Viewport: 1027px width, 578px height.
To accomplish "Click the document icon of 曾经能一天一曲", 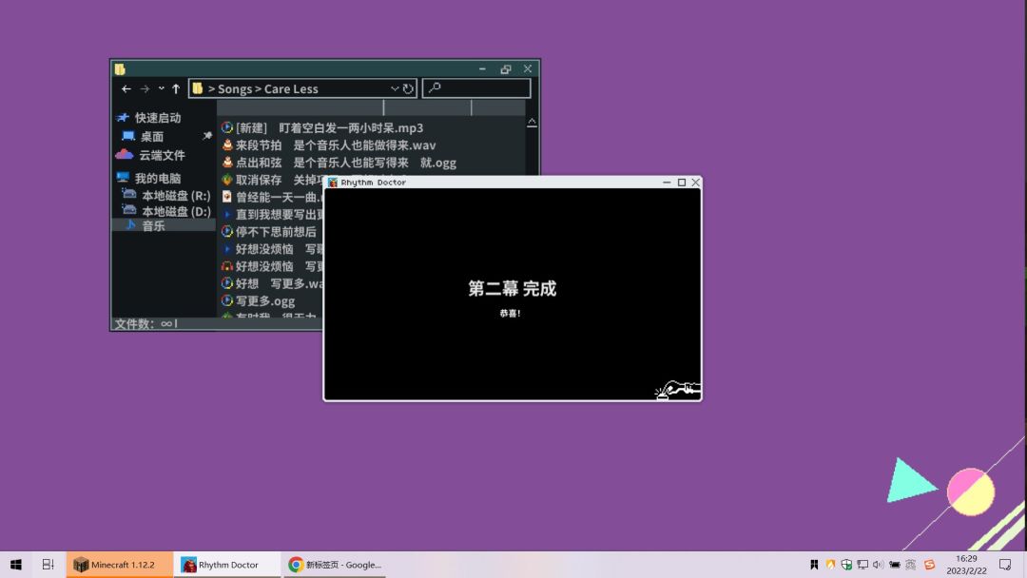I will pos(226,197).
